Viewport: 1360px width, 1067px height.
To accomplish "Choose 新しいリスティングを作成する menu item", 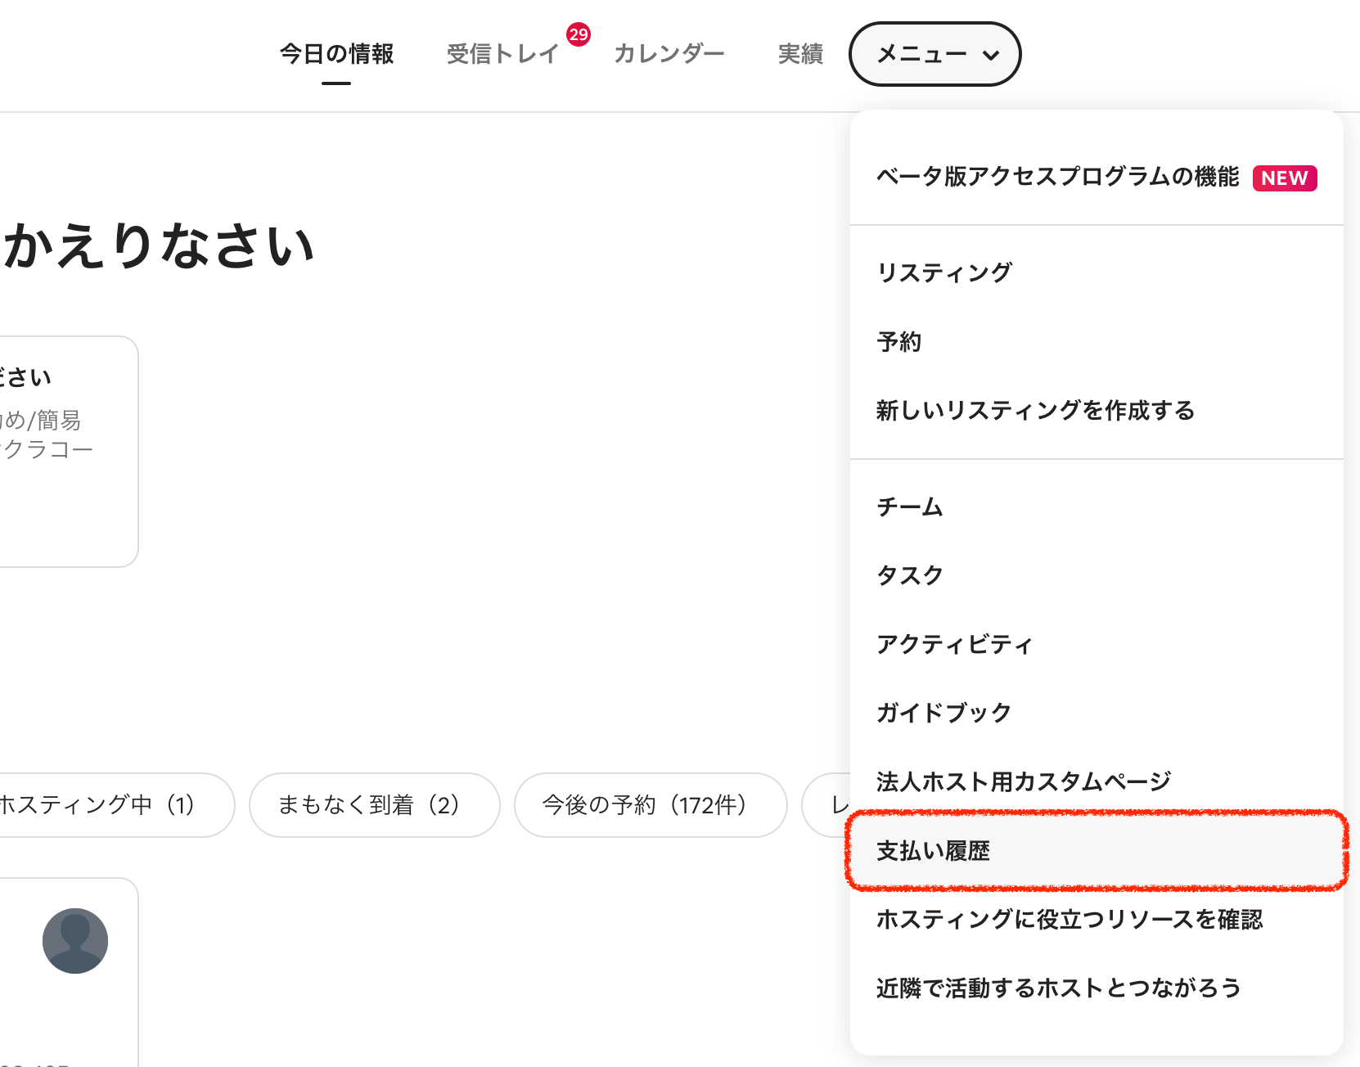I will click(1035, 410).
